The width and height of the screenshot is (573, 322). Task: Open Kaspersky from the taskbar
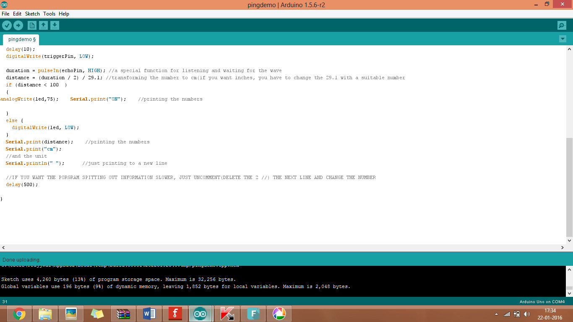227,314
